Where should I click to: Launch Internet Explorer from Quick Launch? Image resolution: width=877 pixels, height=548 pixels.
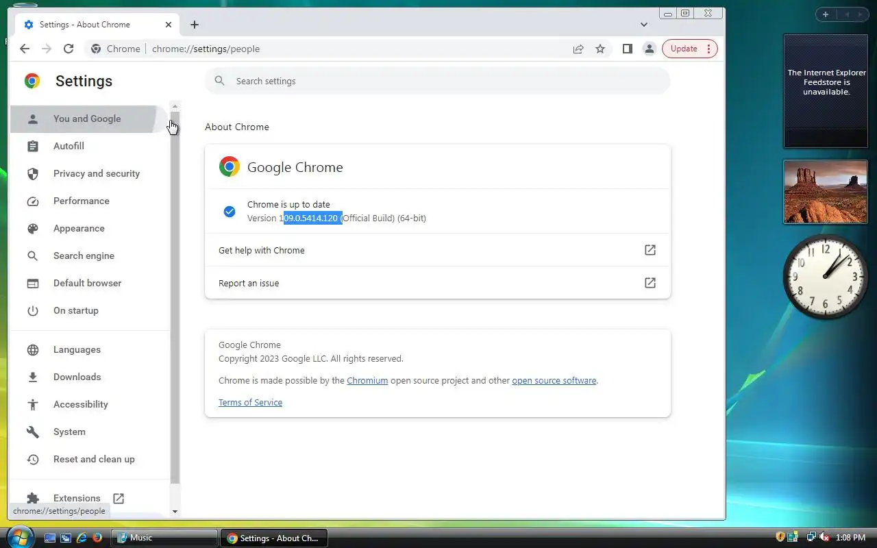[x=82, y=538]
